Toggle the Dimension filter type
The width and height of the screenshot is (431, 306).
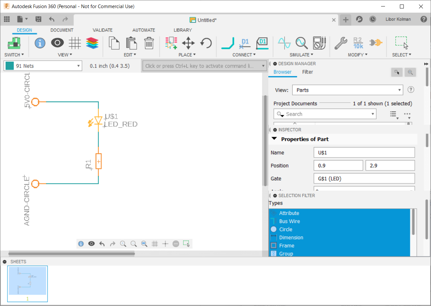[x=340, y=237]
